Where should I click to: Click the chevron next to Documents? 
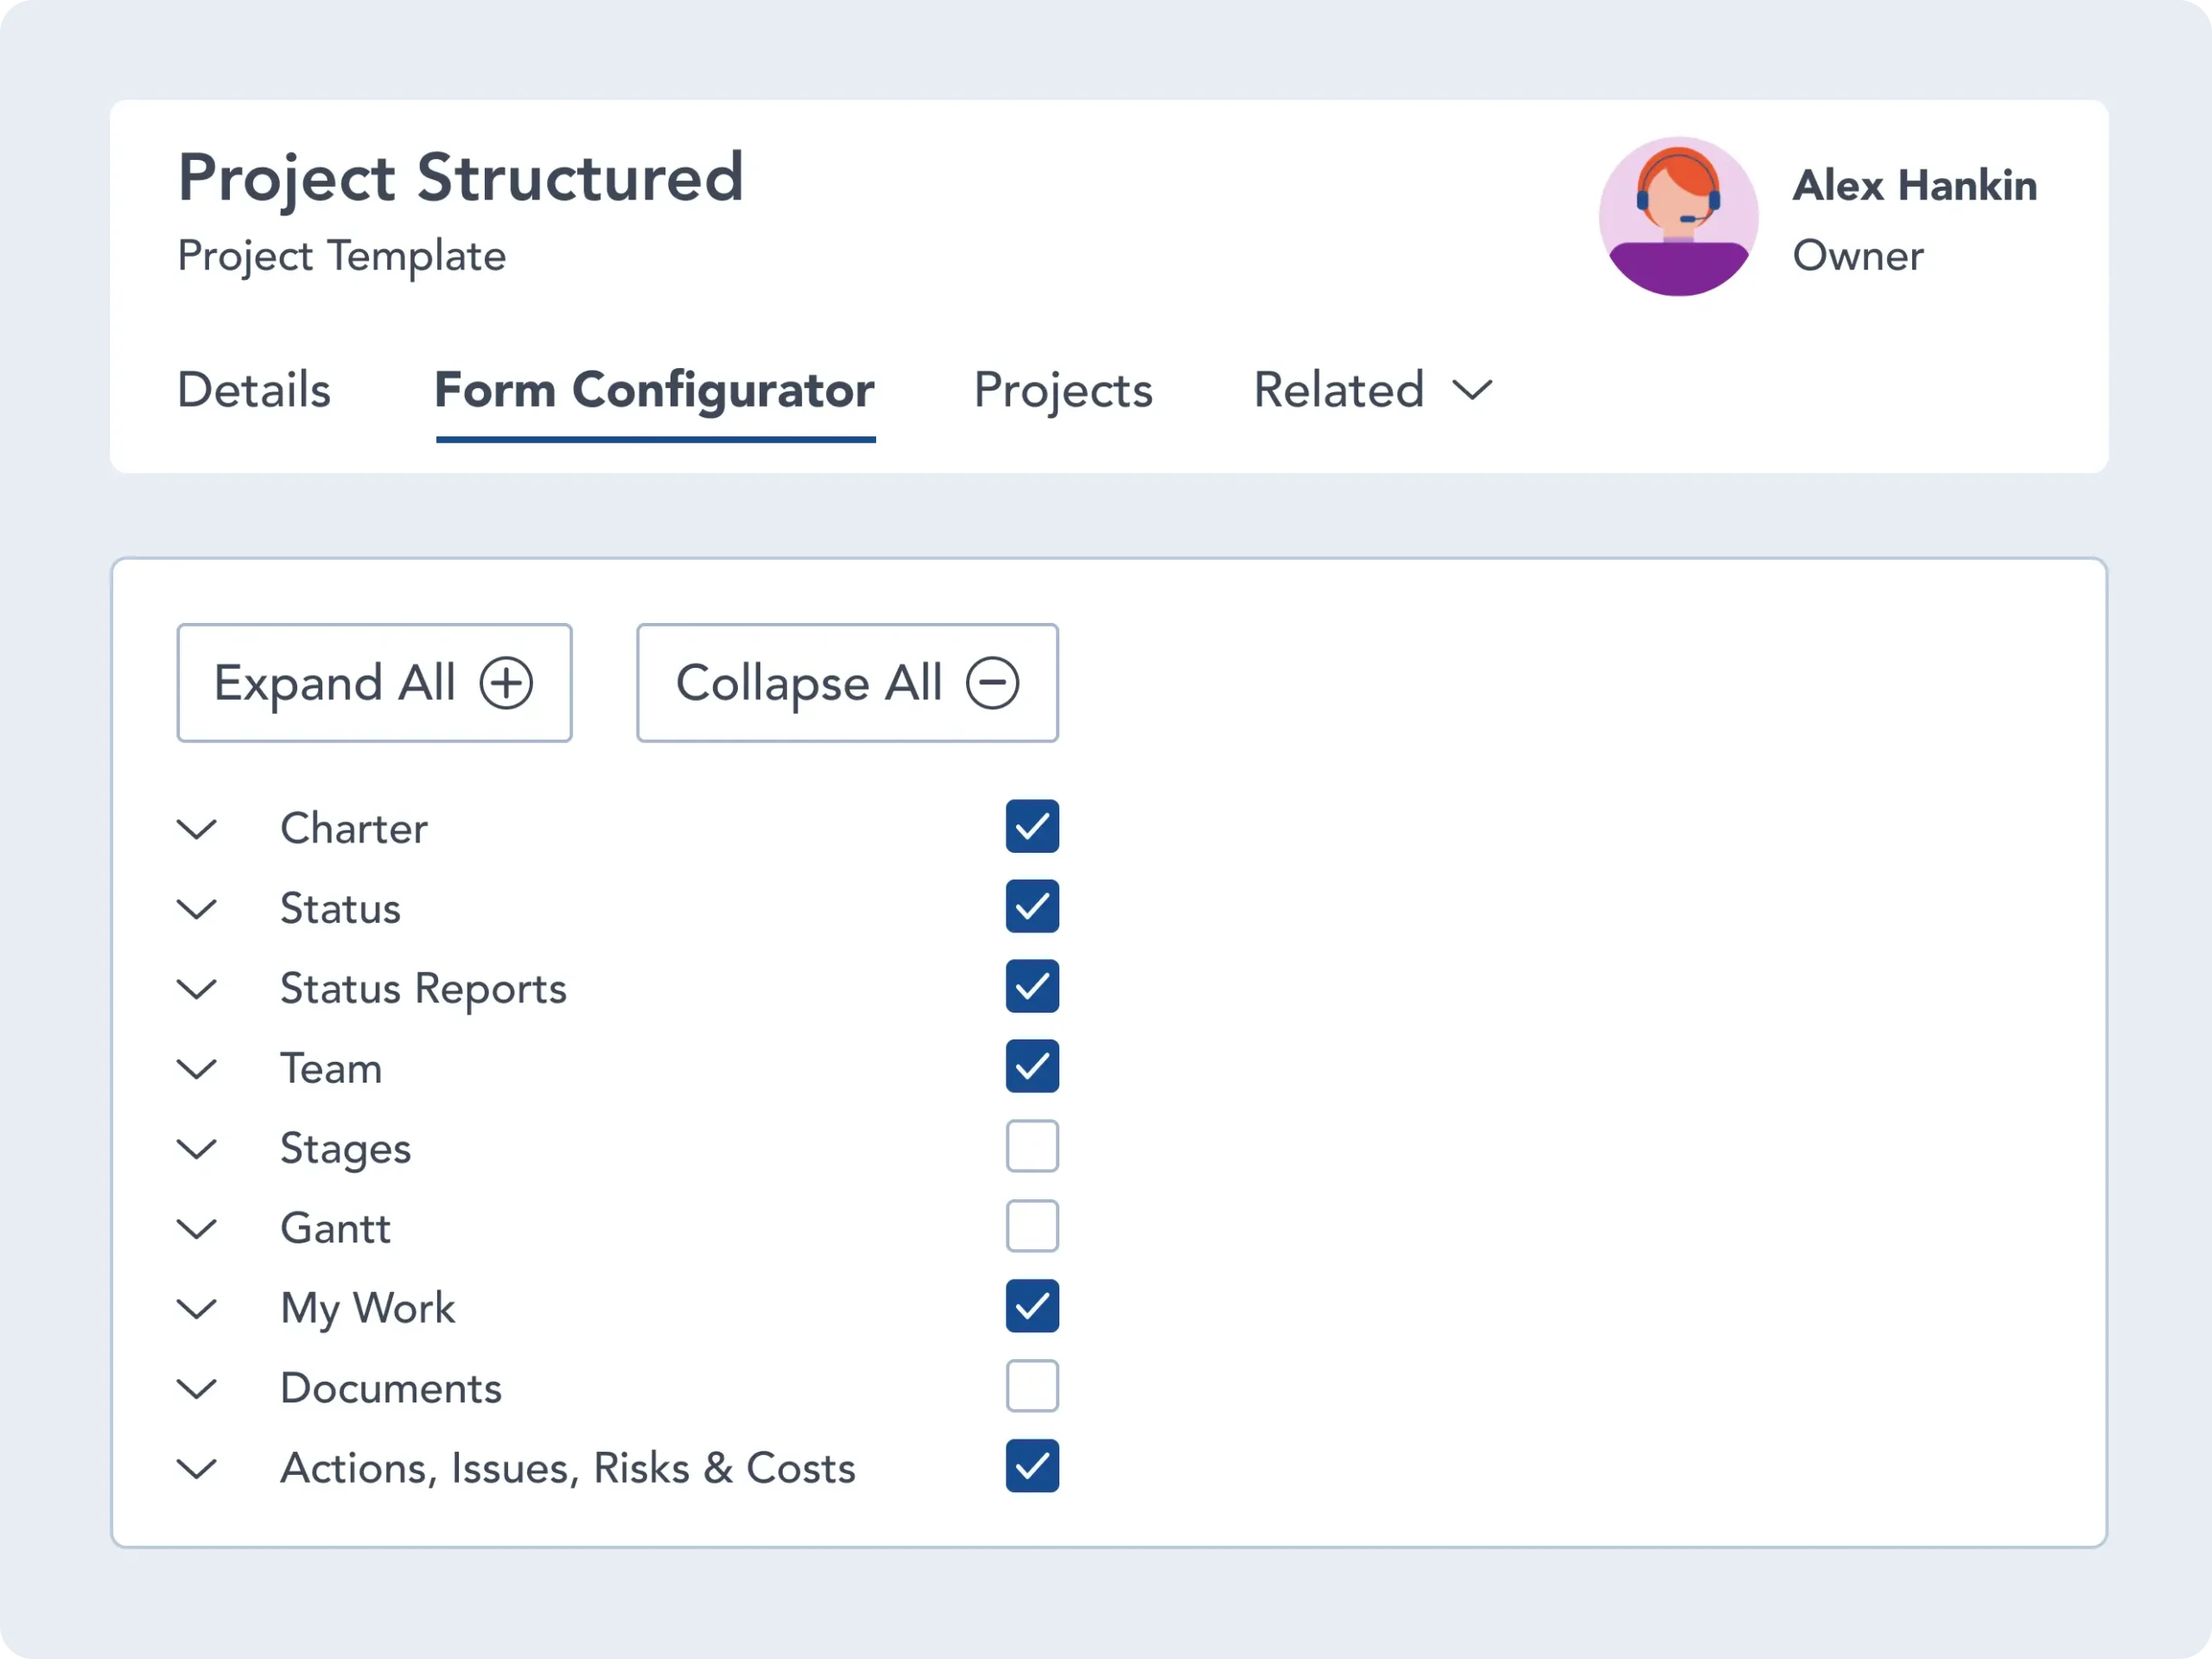click(197, 1388)
